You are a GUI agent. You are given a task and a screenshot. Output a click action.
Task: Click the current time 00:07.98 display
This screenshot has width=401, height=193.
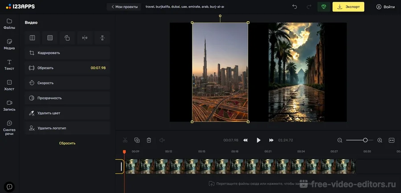click(231, 140)
